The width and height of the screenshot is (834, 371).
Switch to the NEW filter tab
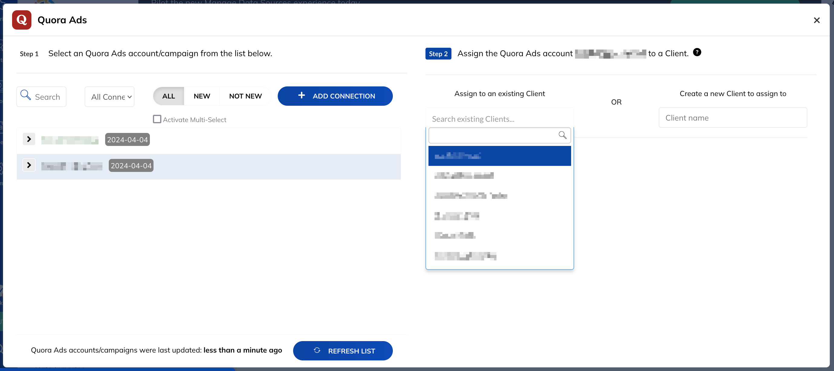pyautogui.click(x=202, y=96)
